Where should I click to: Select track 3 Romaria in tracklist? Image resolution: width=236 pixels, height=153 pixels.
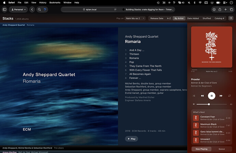(134, 58)
